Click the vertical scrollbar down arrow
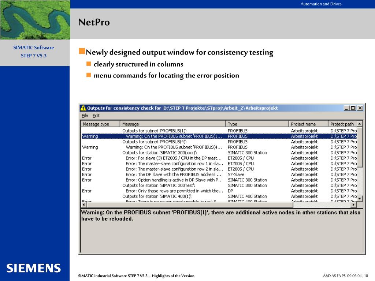Screen dimensions: 375x281 coord(360,199)
